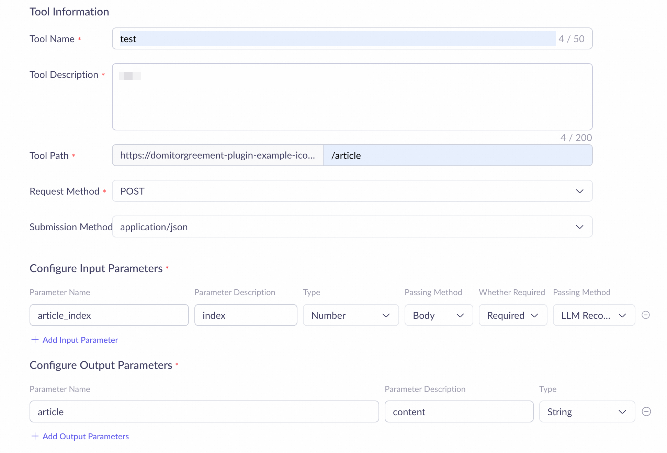This screenshot has height=453, width=667.
Task: Open the Required dropdown for article_index
Action: pyautogui.click(x=512, y=315)
